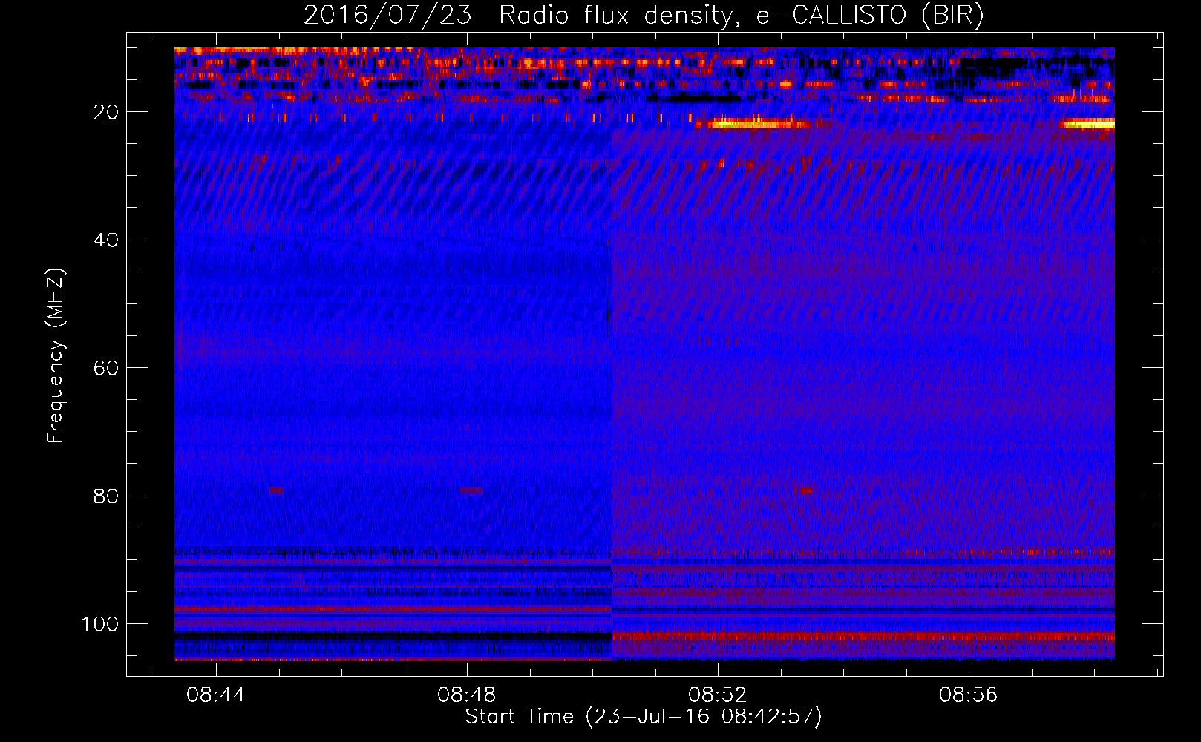This screenshot has height=742, width=1201.
Task: Click the bright yellow burst near 08:52
Action: [757, 124]
